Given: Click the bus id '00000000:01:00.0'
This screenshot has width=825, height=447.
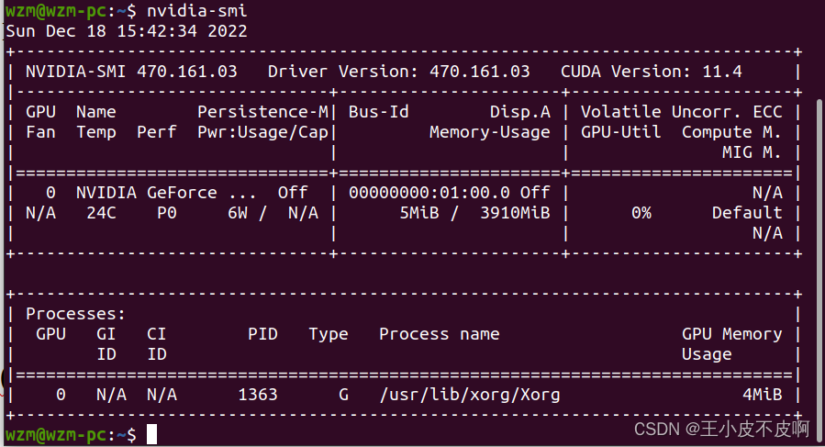Looking at the screenshot, I should [429, 193].
